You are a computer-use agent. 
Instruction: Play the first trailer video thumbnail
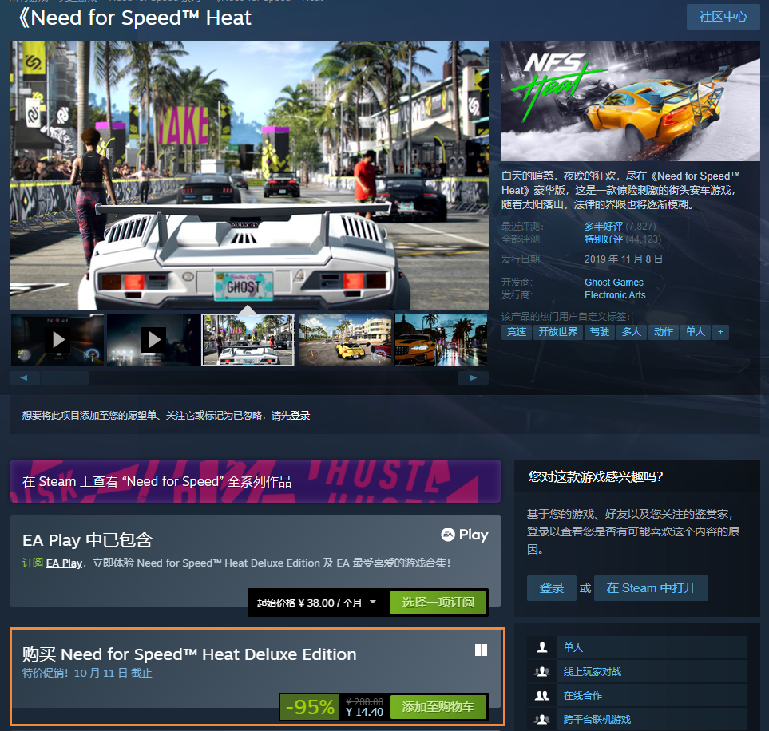click(x=57, y=340)
